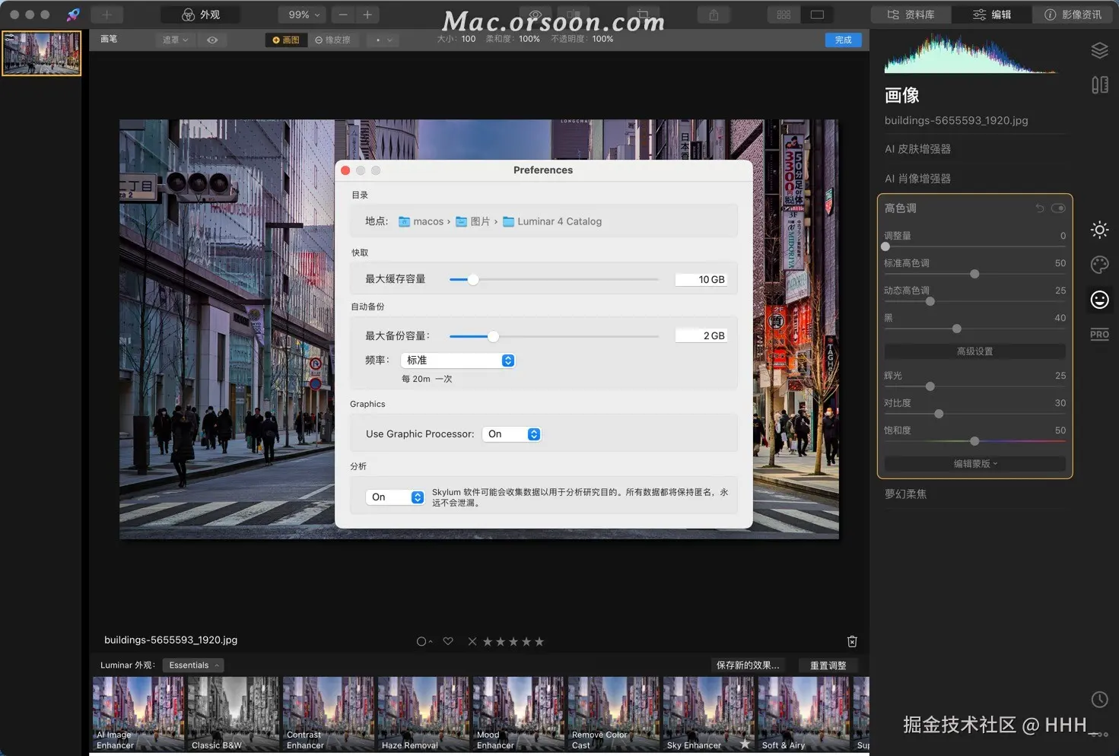The height and width of the screenshot is (756, 1119).
Task: Select the Essentials sun tools icon
Action: coord(1099,230)
